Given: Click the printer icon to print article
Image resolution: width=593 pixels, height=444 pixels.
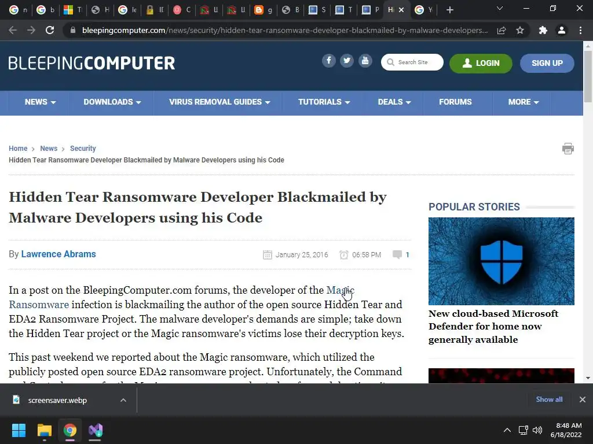Looking at the screenshot, I should (568, 149).
